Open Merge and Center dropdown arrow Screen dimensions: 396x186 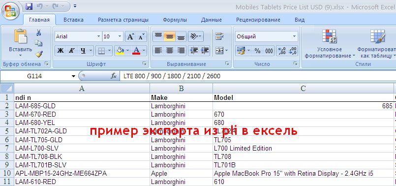pyautogui.click(x=226, y=51)
